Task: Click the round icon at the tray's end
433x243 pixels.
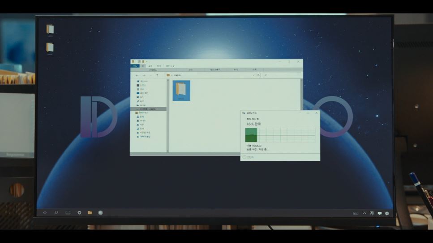Action: click(387, 213)
